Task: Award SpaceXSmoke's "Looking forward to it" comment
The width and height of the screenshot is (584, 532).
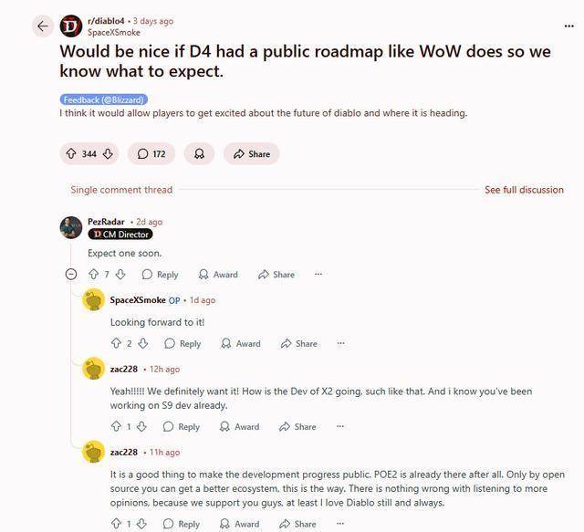Action: coord(241,343)
